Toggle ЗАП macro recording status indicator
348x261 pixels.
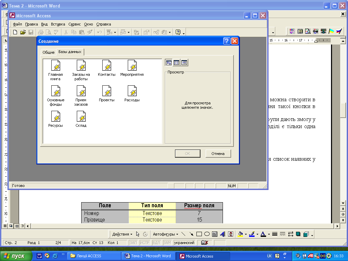point(133,243)
